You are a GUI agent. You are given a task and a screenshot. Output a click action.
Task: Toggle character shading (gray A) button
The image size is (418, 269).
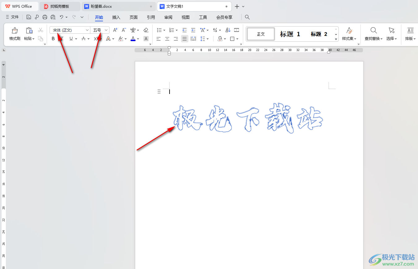point(146,39)
